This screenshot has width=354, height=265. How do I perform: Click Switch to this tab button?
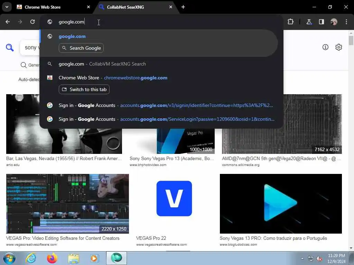[84, 89]
